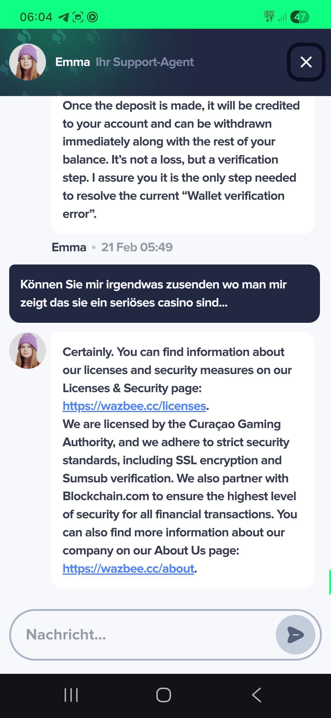Tap Emma's avatar beside the licenses reply
Viewport: 331px width, 718px height.
28,350
